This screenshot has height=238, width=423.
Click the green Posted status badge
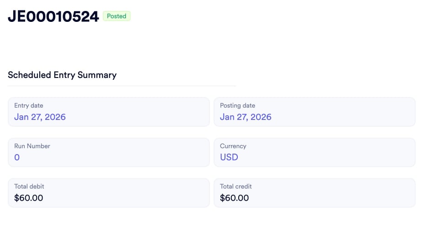point(117,16)
